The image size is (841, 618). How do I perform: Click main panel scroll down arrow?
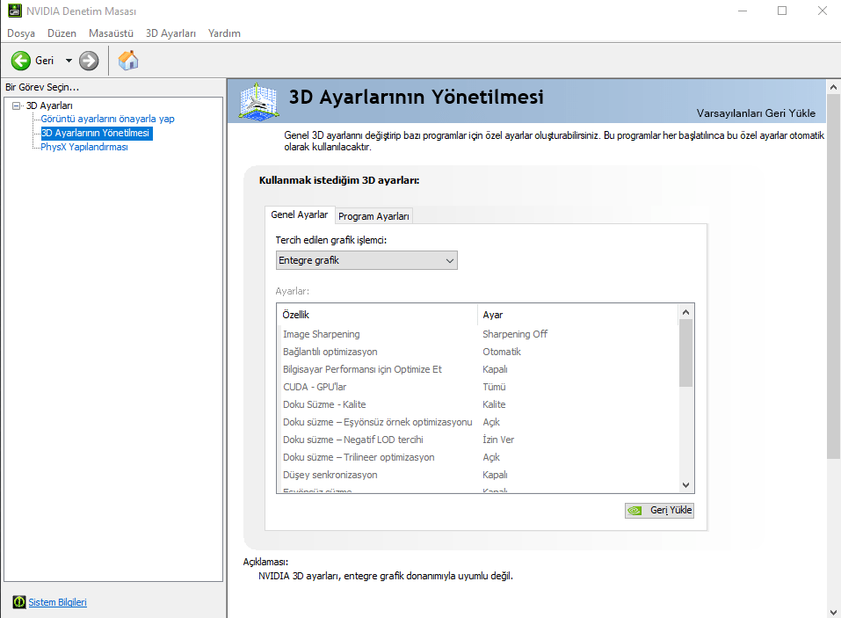tap(833, 612)
